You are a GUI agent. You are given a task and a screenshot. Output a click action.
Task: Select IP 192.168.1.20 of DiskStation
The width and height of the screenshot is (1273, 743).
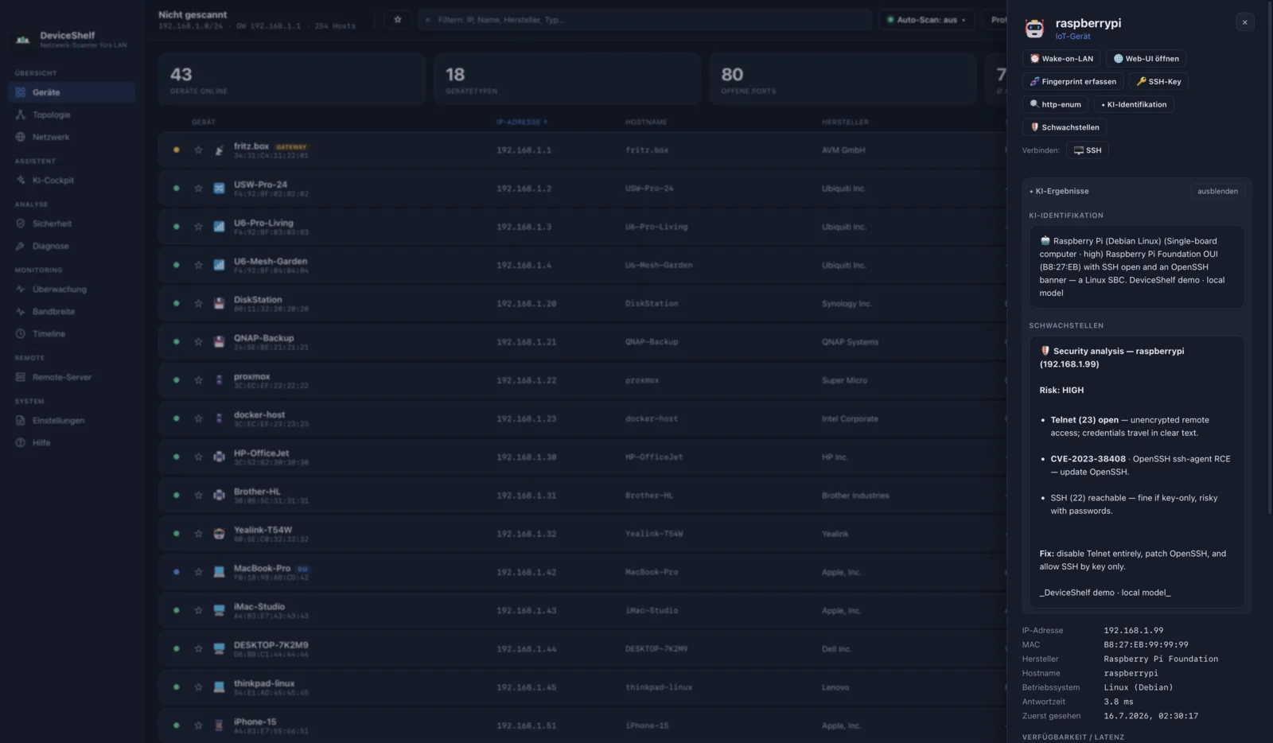pos(526,304)
